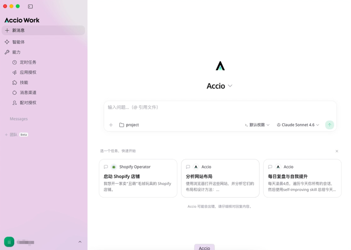This screenshot has width=351, height=250.
Task: Click the message input field
Action: pyautogui.click(x=195, y=107)
